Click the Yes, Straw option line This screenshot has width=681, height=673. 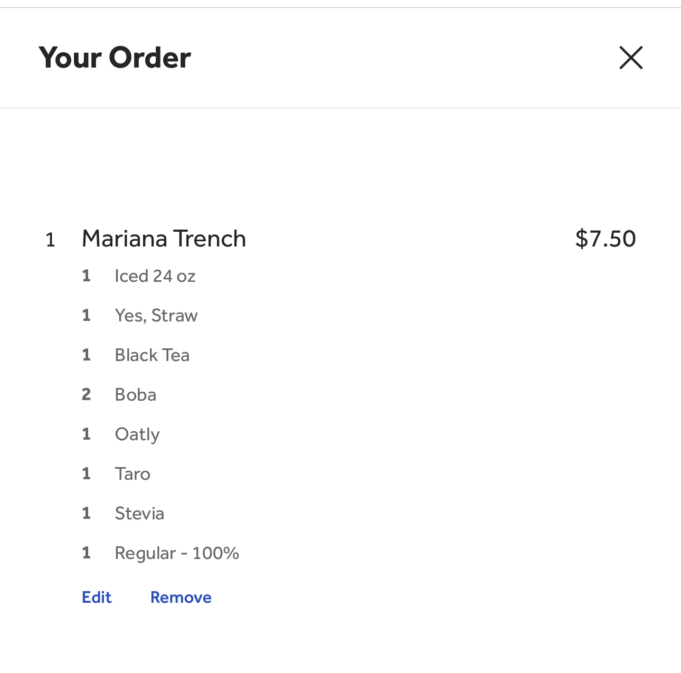156,316
